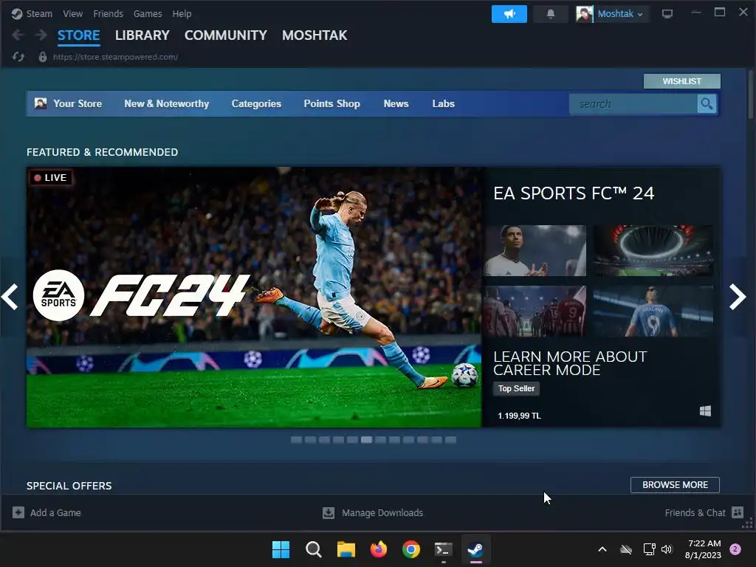The height and width of the screenshot is (567, 756).
Task: Click the Top Seller tag
Action: pyautogui.click(x=516, y=388)
